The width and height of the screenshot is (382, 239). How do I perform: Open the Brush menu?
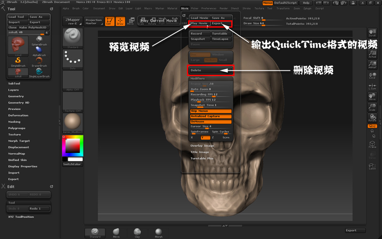(x=76, y=9)
